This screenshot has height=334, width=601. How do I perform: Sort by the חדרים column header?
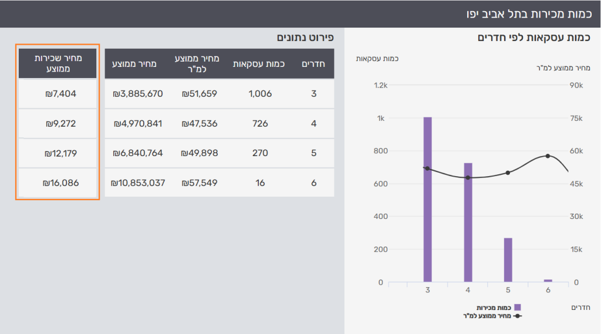313,64
